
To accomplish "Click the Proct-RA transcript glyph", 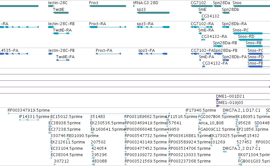I will point(108,27).
